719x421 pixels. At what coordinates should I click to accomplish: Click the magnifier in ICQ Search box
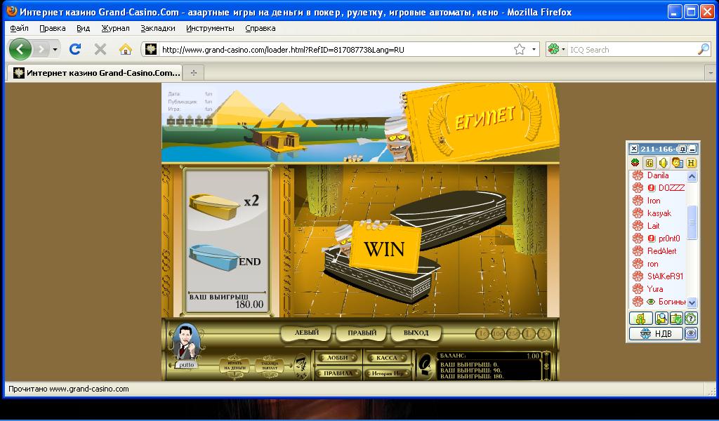click(x=704, y=50)
